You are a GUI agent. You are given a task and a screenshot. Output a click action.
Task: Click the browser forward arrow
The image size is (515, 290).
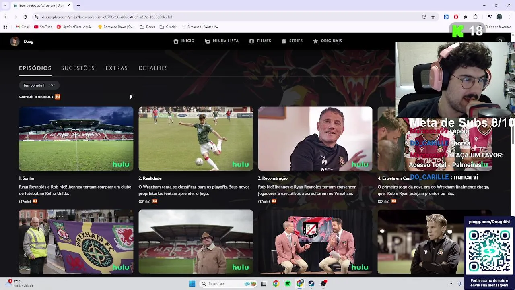15,17
